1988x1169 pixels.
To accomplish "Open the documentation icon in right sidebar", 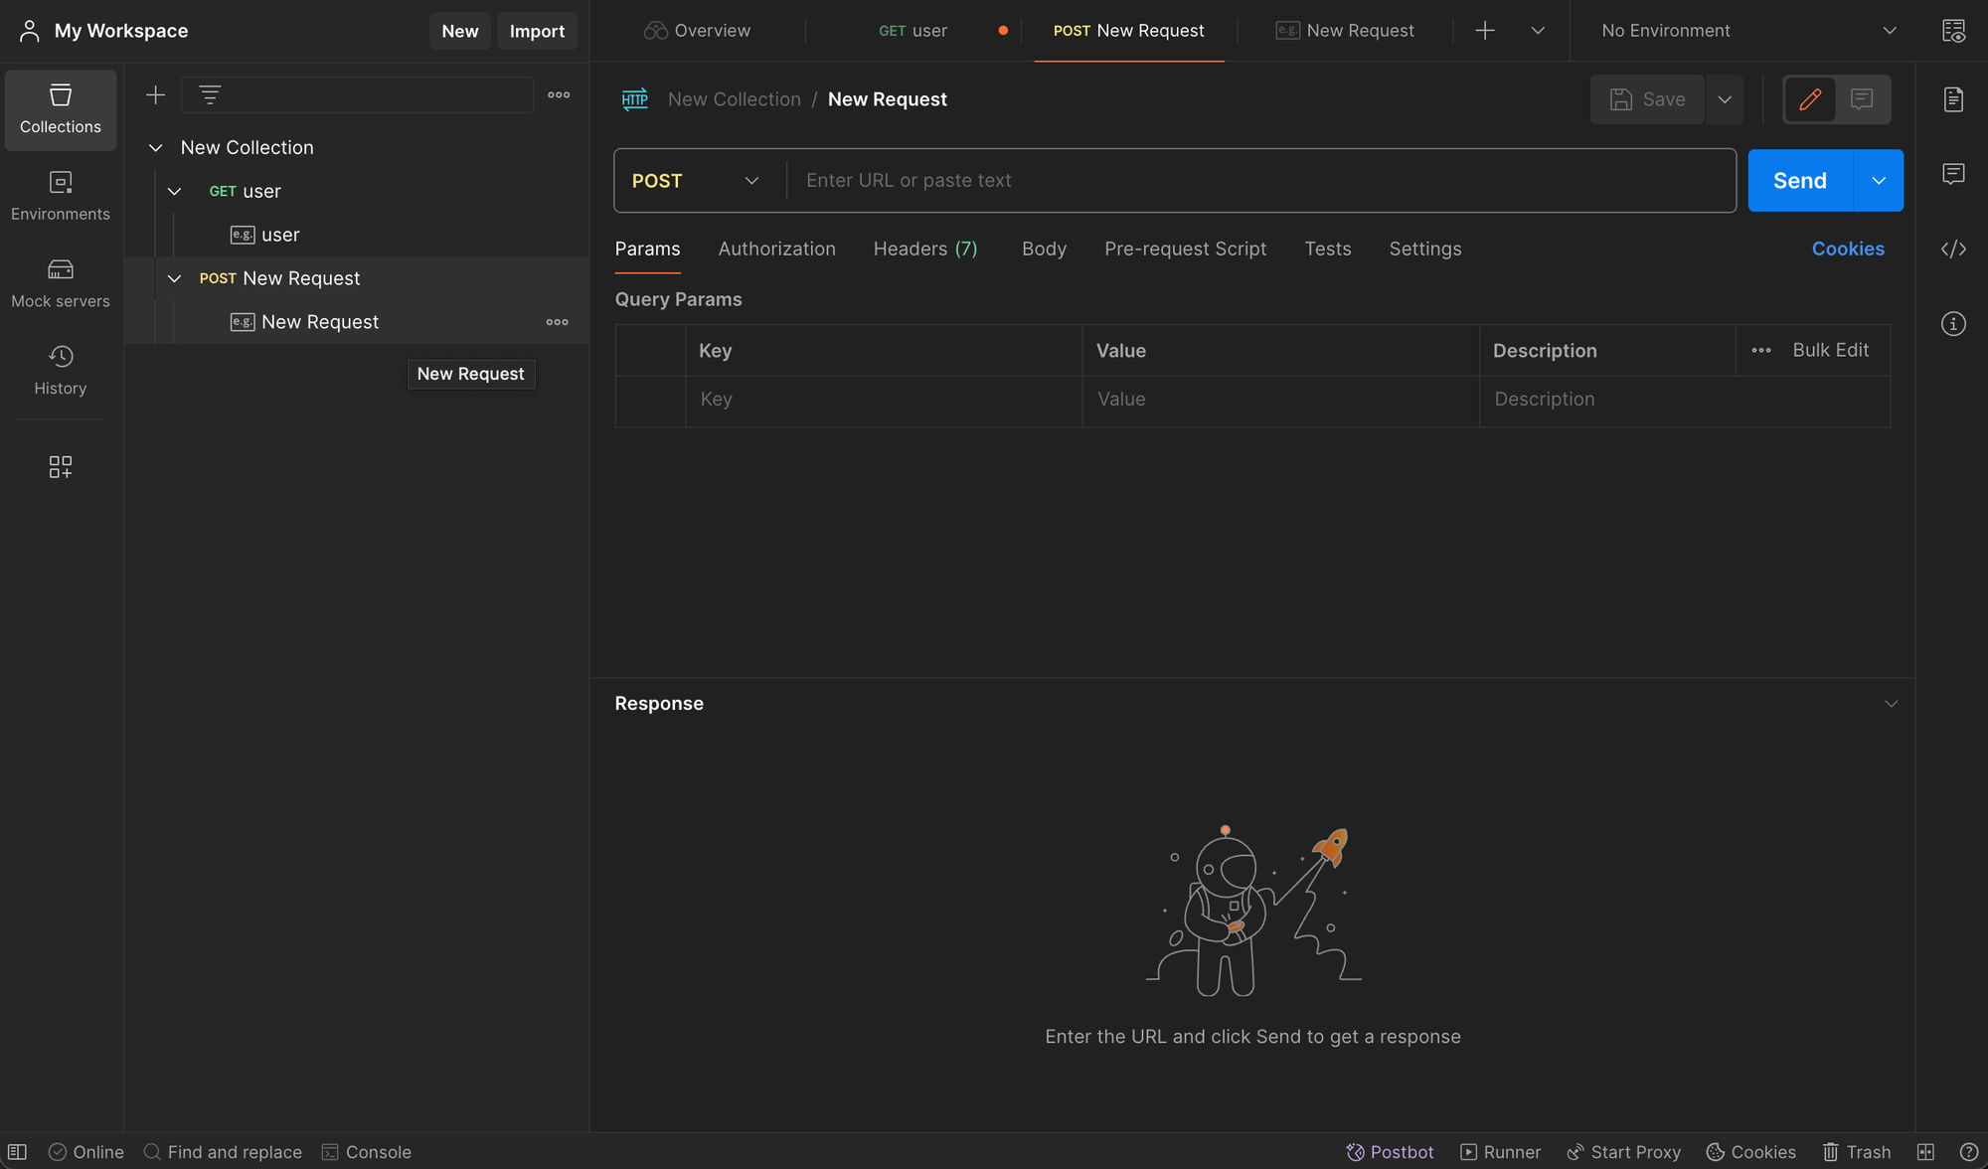I will point(1953,99).
